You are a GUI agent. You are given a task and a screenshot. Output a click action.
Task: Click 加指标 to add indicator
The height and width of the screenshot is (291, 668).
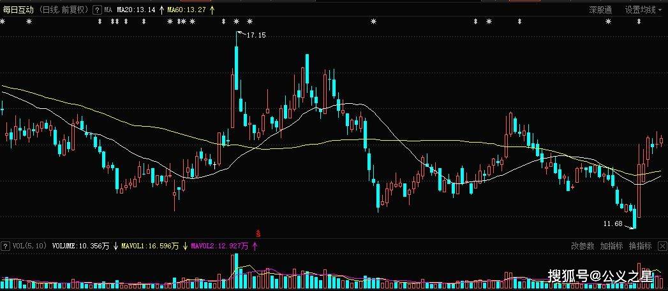611,246
